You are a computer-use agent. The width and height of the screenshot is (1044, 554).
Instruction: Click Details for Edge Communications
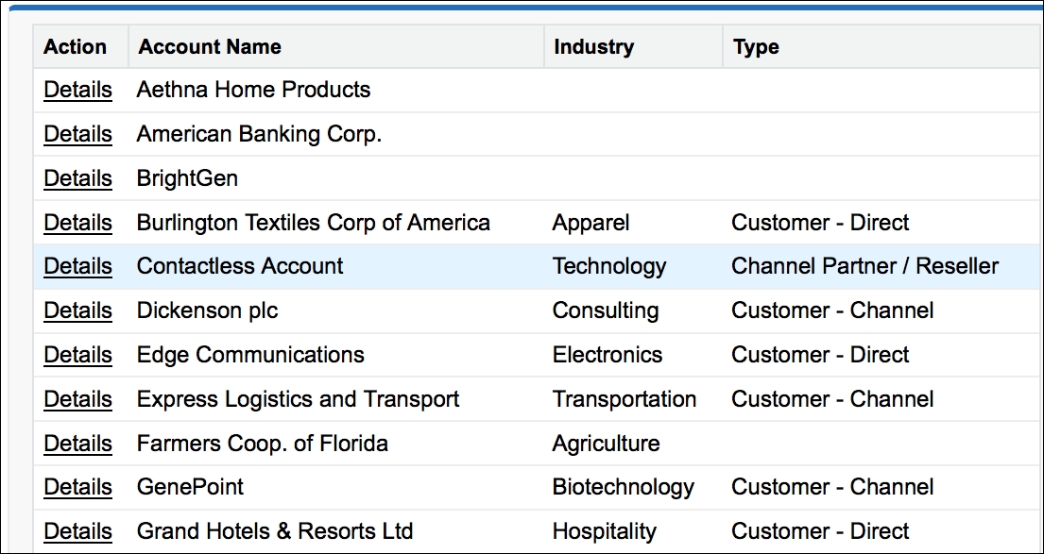[x=77, y=356]
